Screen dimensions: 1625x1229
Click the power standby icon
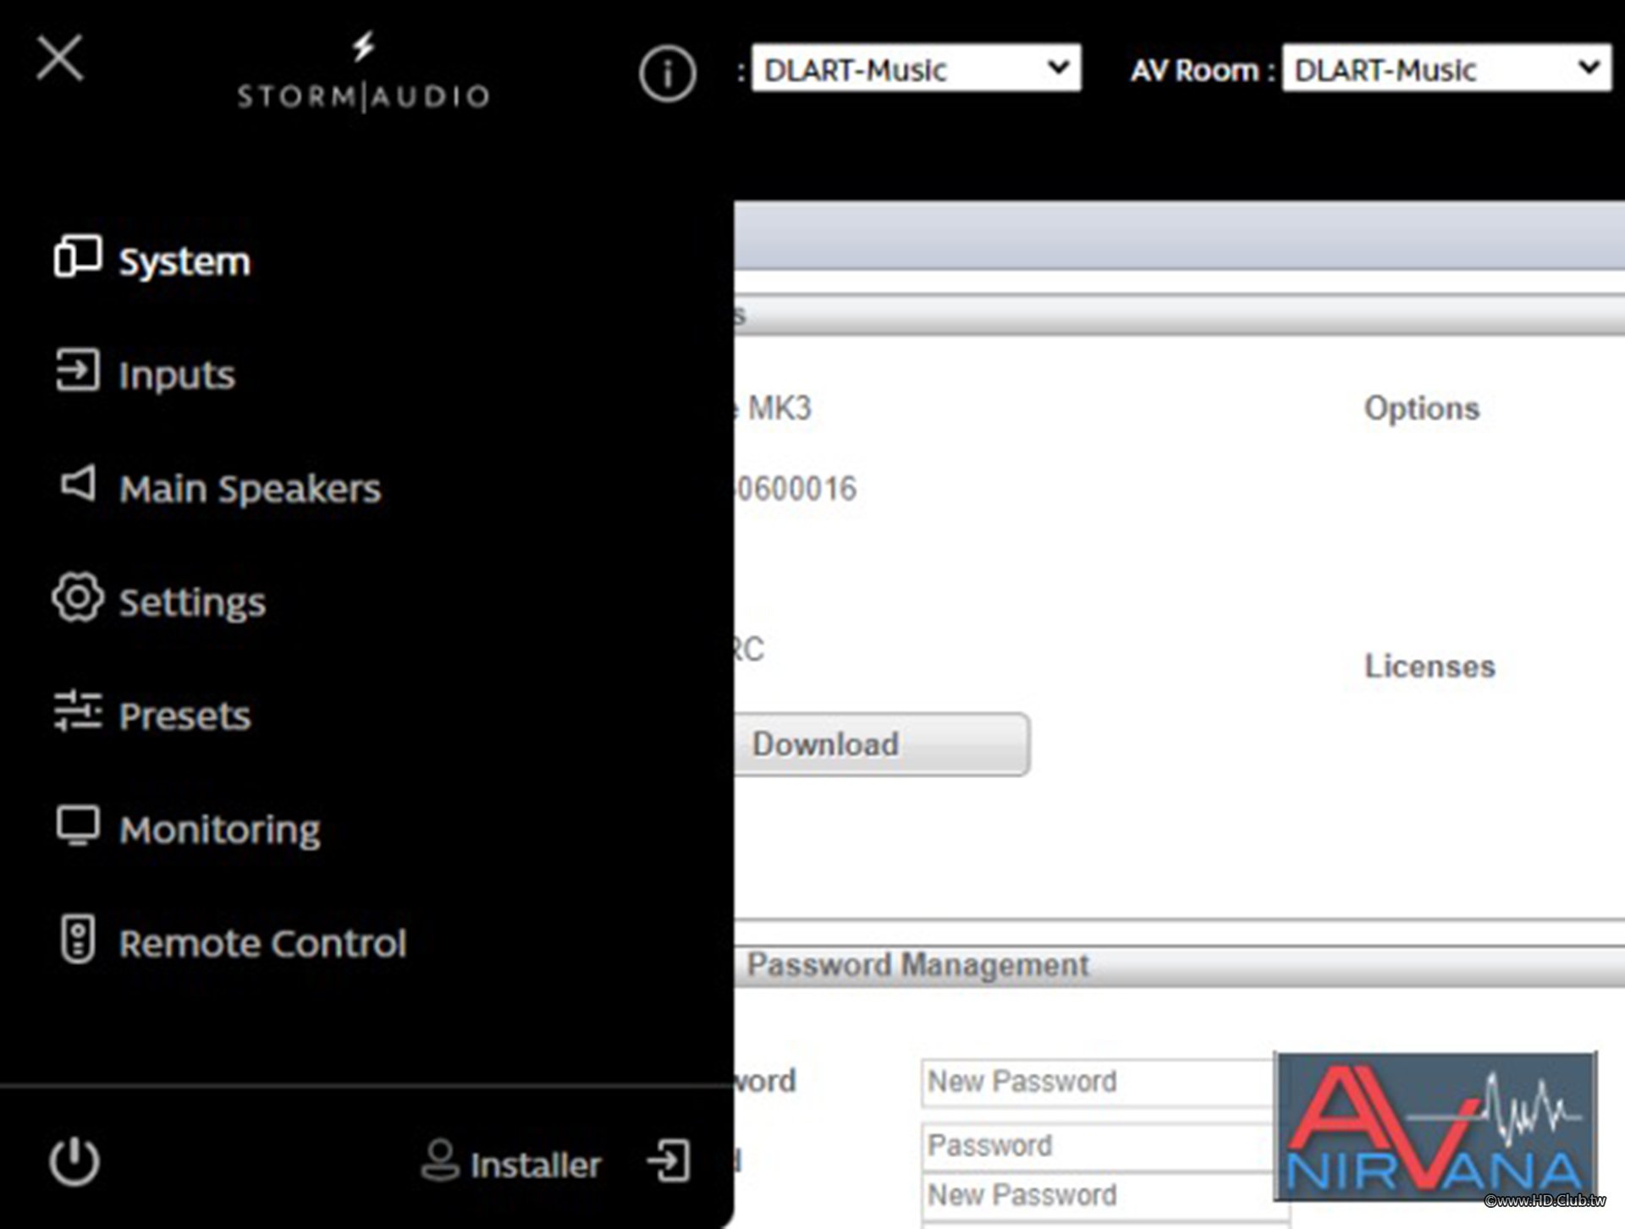coord(74,1160)
